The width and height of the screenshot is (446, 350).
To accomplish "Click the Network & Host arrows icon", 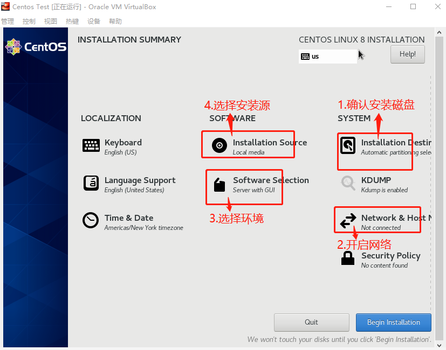I will [x=348, y=221].
